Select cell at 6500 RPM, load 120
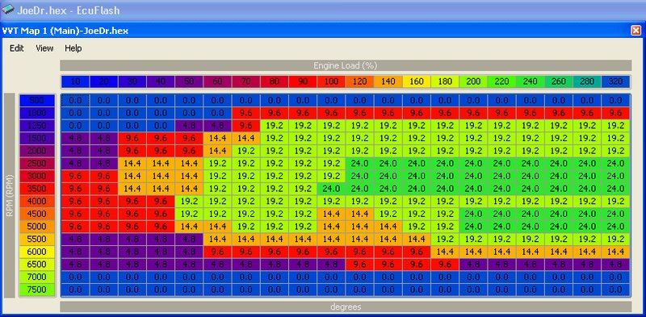Viewport: 646px width, 317px height. point(359,265)
